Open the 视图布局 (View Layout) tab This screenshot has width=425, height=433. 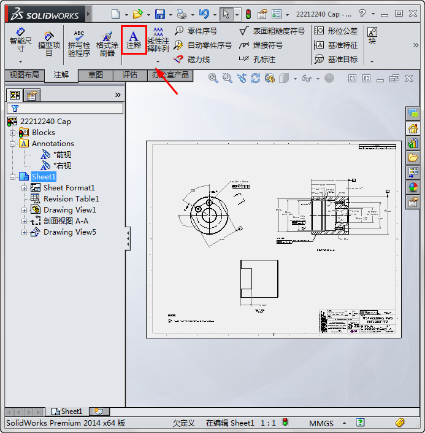[24, 75]
